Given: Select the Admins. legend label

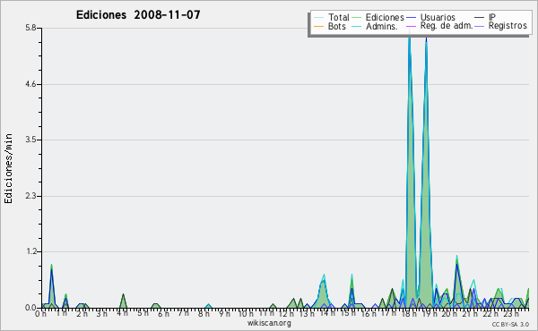Looking at the screenshot, I should [382, 26].
